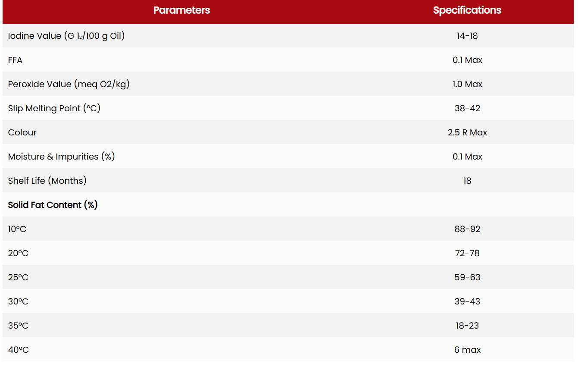578x367 pixels.
Task: Select the Colour parameter row label
Action: 22,132
